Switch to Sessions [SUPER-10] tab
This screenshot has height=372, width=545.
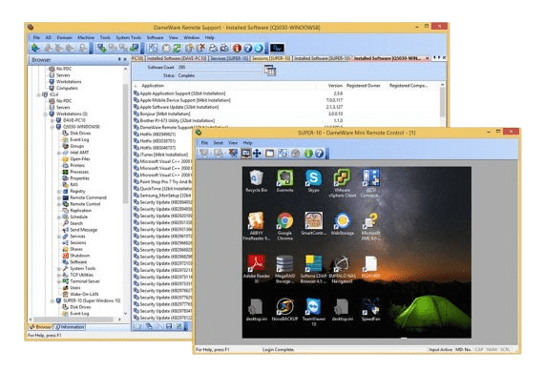point(270,58)
